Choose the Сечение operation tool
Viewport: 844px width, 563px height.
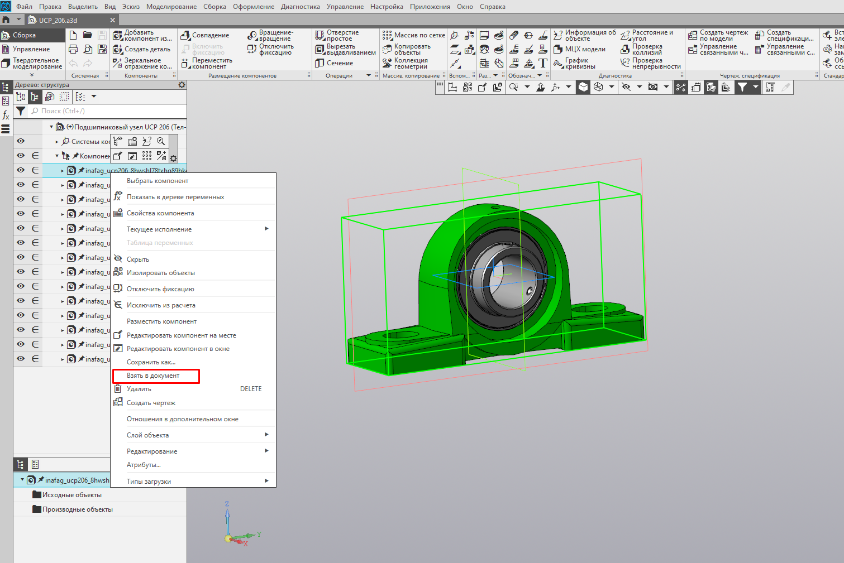[334, 63]
